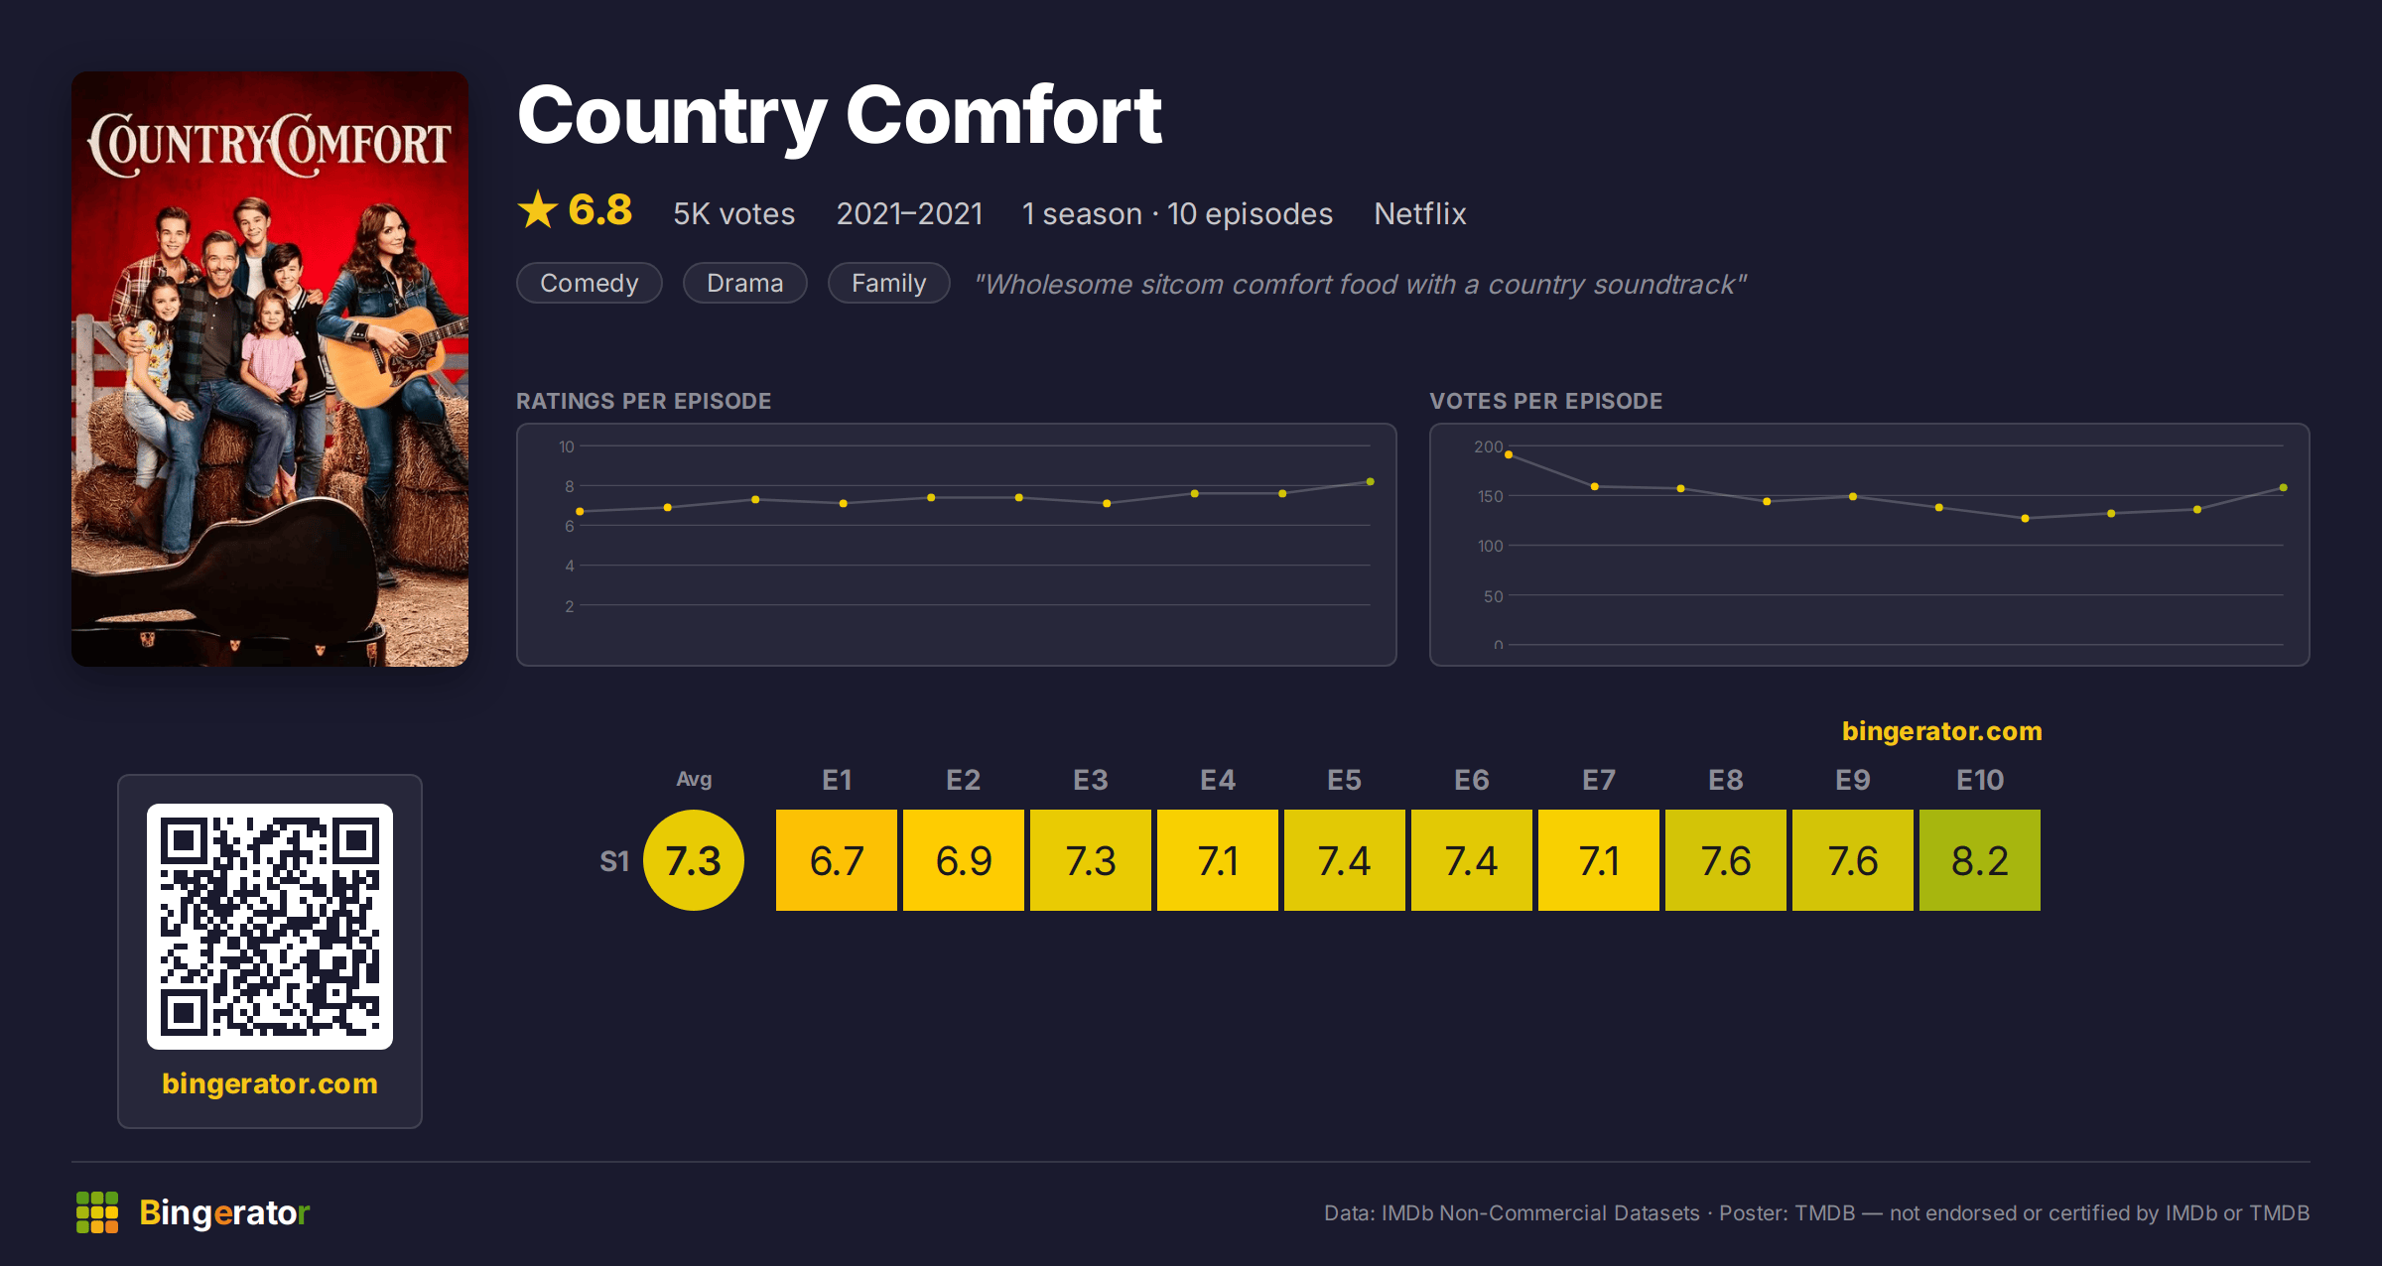Click the first point in votes chart

1509,454
